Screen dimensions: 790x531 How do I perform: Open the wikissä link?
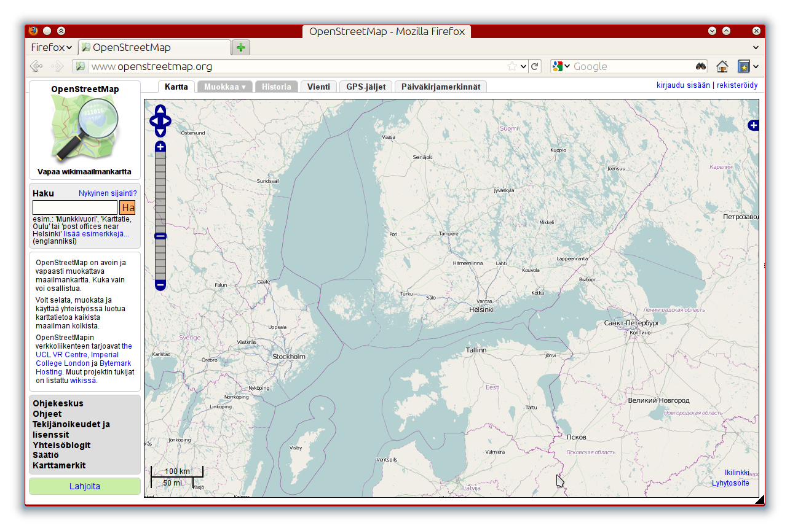pyautogui.click(x=83, y=381)
